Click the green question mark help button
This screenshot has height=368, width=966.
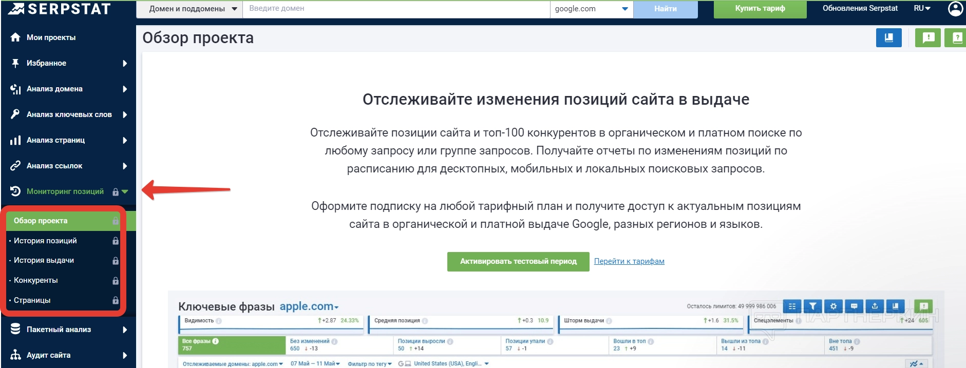click(956, 37)
